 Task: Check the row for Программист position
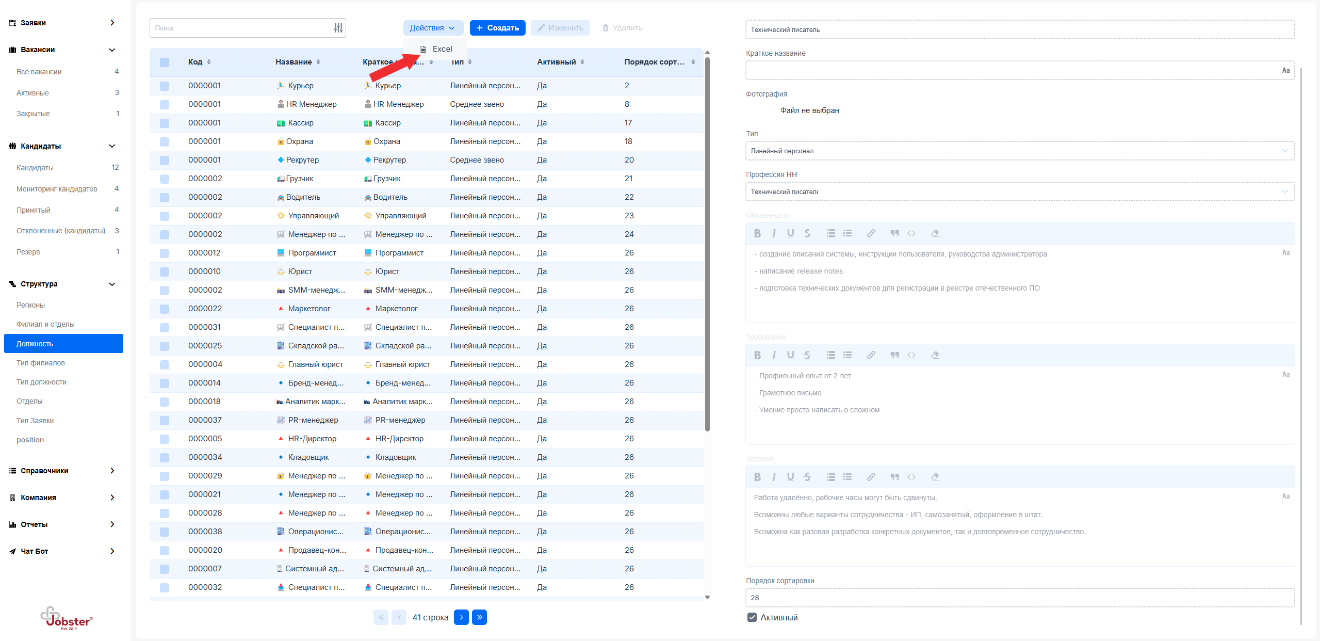(165, 253)
